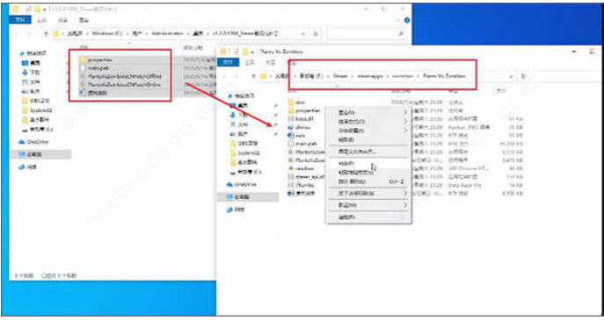This screenshot has height=320, width=604.
Task: Choose 属性(R) at the bottom of the context menu
Action: [346, 217]
